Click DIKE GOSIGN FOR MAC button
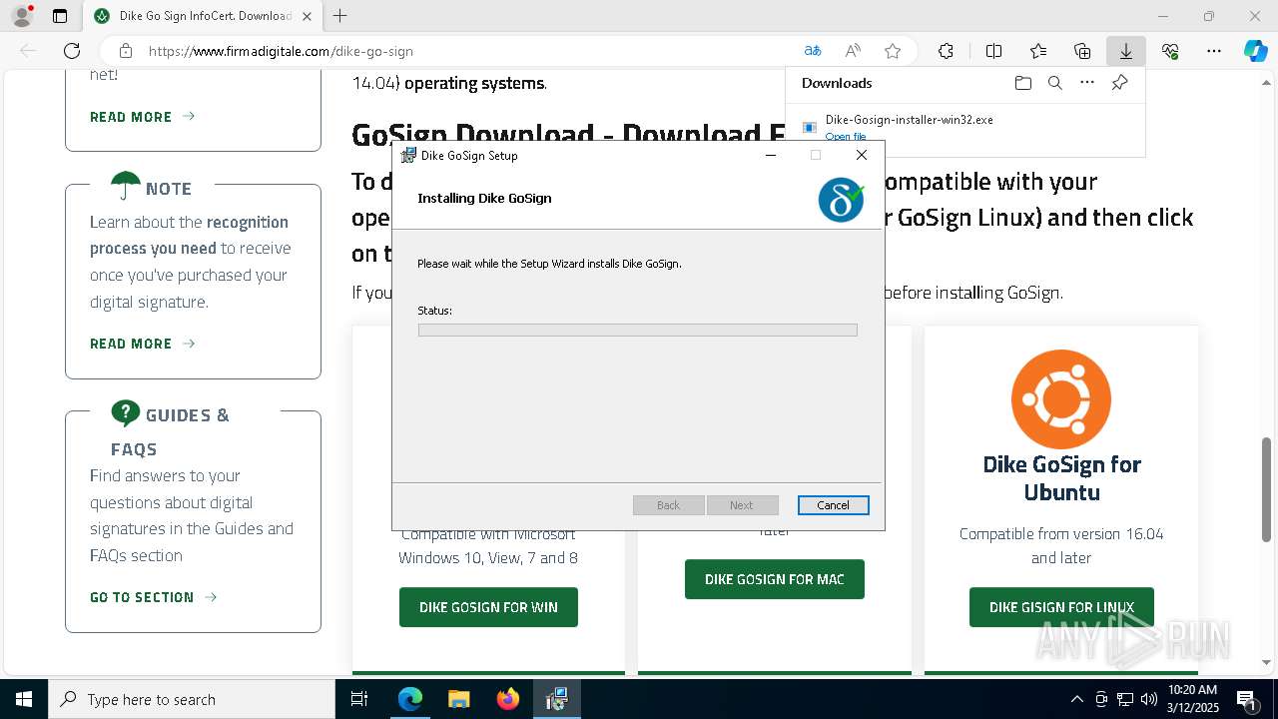The image size is (1278, 719). [774, 579]
